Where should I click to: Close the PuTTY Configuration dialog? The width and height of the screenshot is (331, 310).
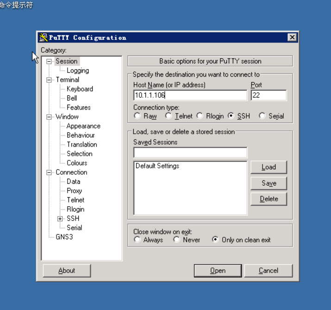(x=292, y=37)
